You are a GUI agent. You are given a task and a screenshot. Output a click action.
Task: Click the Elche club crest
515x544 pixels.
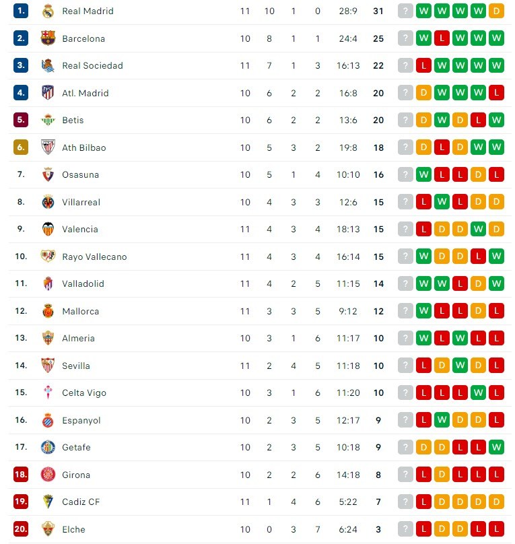pyautogui.click(x=48, y=529)
